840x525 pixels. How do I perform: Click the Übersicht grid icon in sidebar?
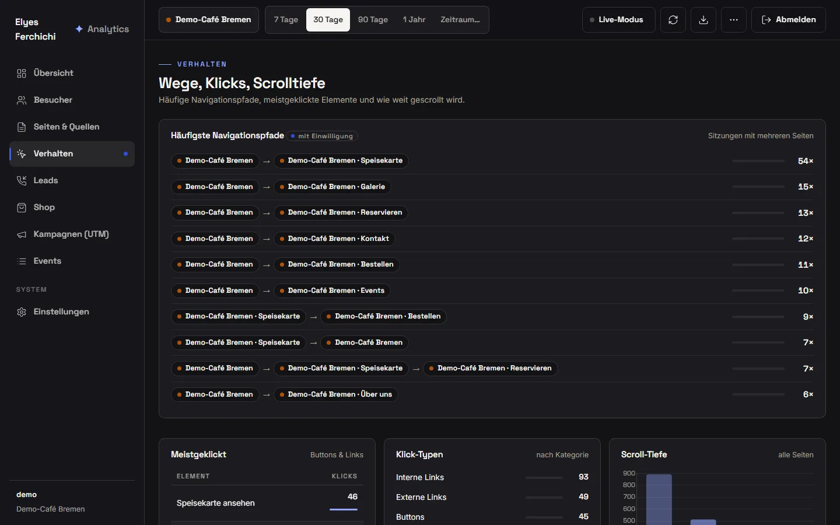[22, 73]
